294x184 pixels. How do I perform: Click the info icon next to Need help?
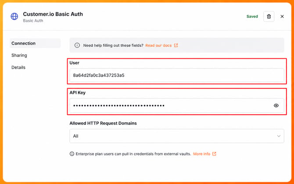[x=77, y=45]
